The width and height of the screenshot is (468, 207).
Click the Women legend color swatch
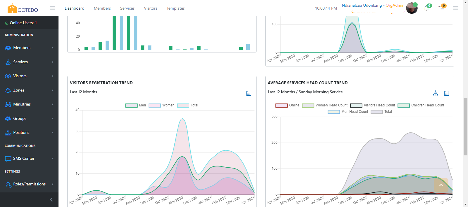(155, 106)
